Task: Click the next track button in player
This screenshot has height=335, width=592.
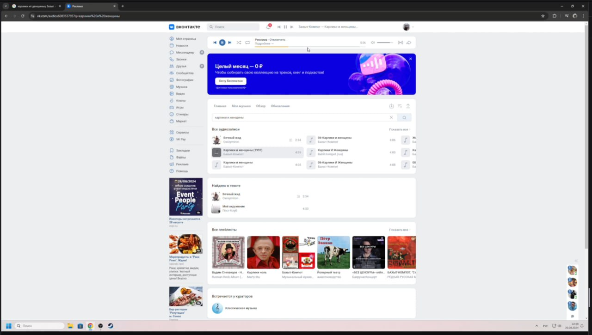Action: coord(230,43)
